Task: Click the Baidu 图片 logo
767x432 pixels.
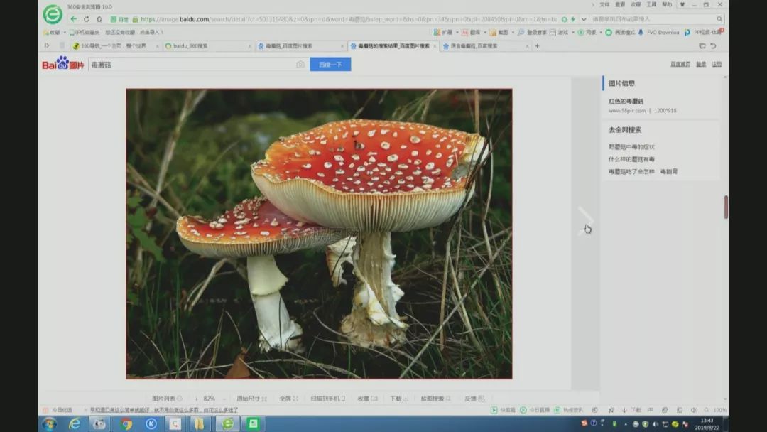Action: 62,65
